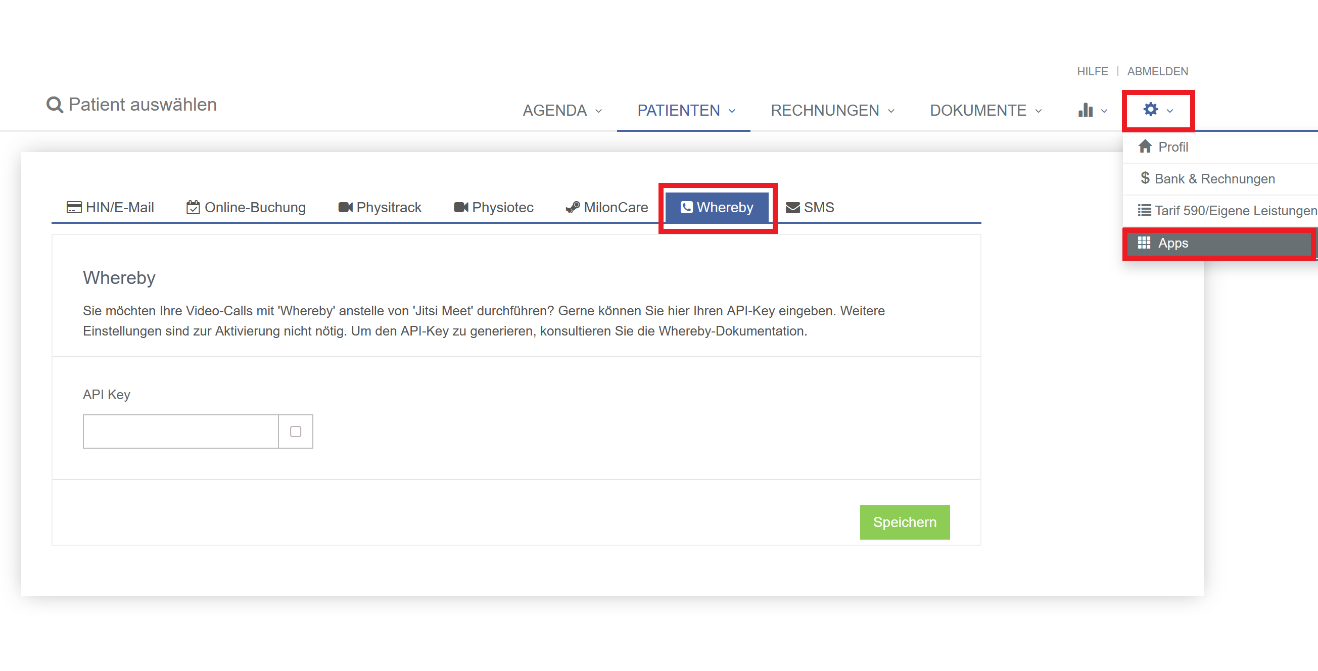Click the envelope icon on SMS tab
The image size is (1318, 671).
point(792,207)
